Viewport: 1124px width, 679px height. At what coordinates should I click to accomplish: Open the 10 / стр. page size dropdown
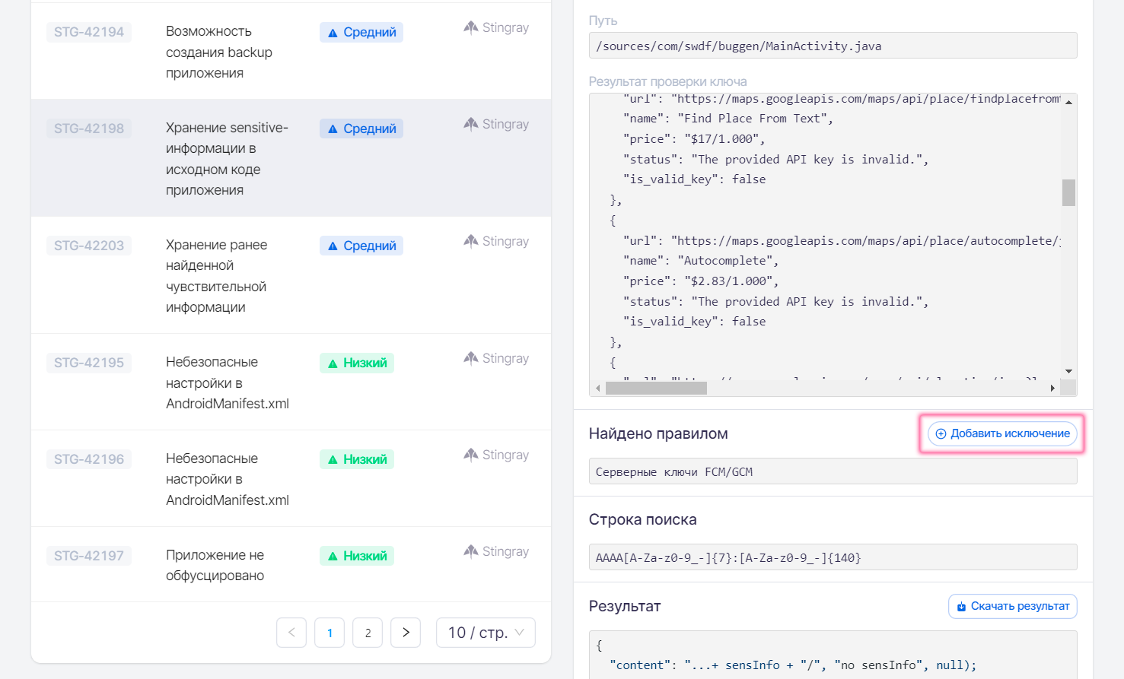(x=486, y=633)
